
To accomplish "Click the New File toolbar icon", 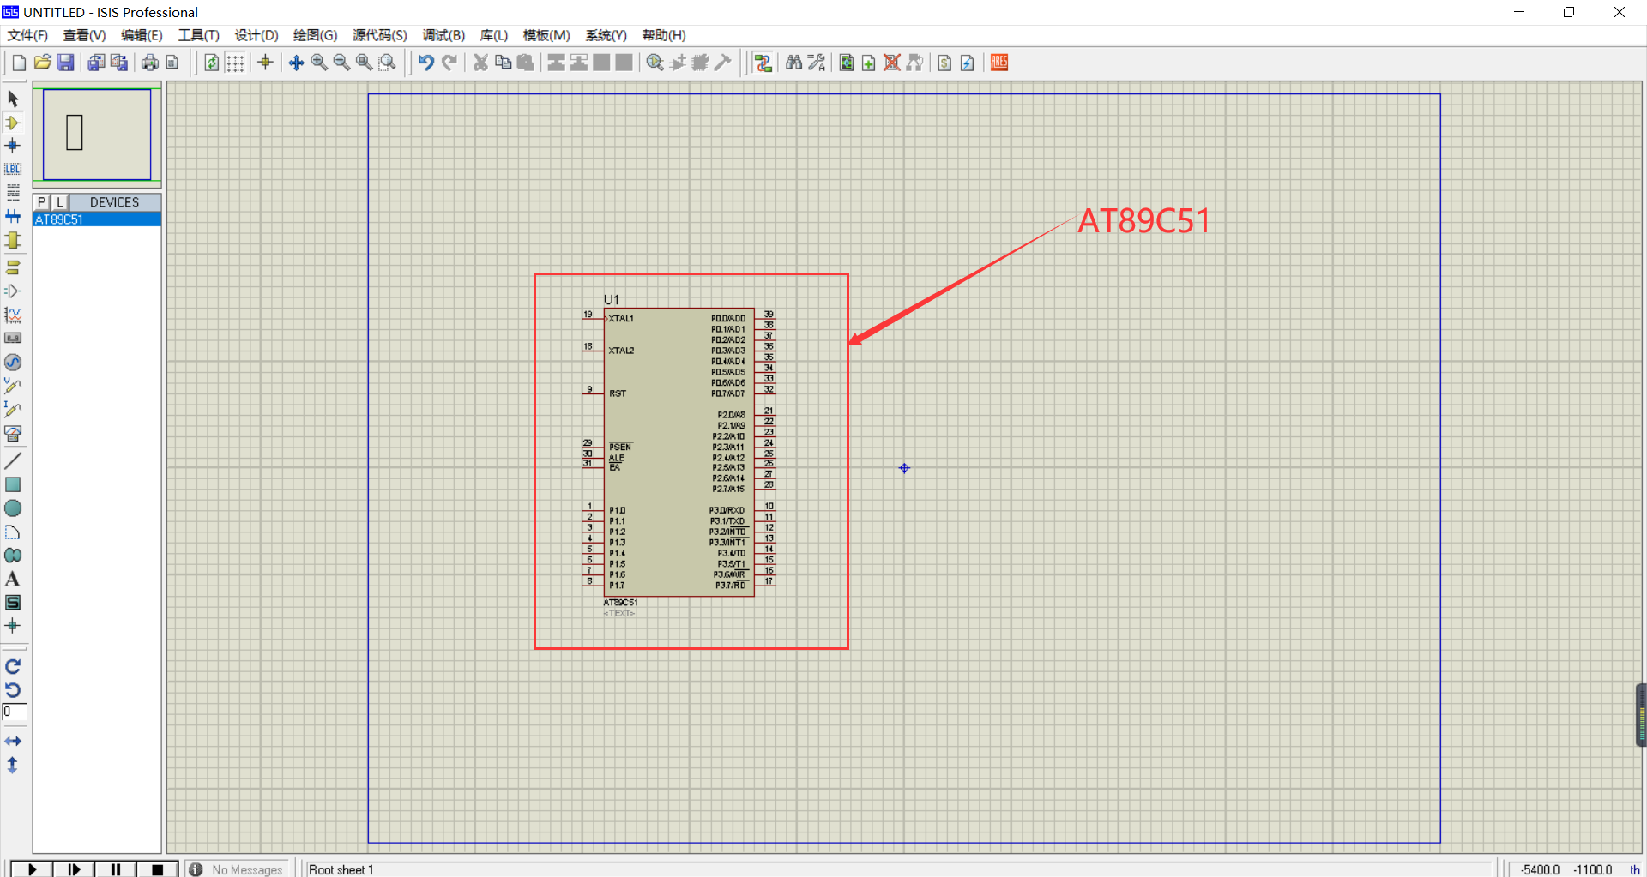I will pos(19,63).
